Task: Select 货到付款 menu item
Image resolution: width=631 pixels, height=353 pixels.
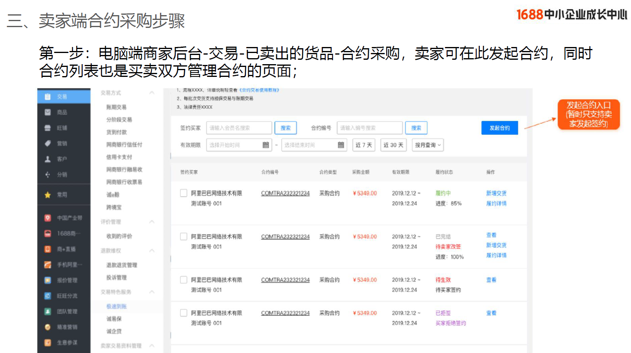Action: [x=116, y=132]
